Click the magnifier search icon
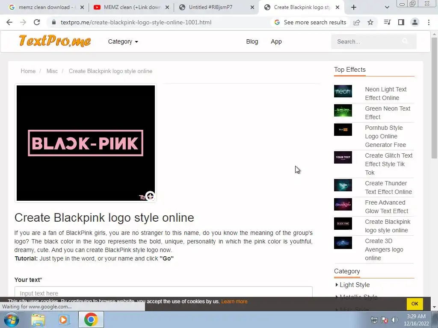Viewport: 438px width, 328px height. point(405,41)
